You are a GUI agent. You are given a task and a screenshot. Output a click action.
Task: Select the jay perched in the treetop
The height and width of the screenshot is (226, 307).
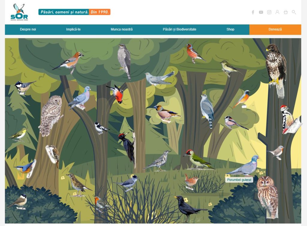(x=69, y=62)
